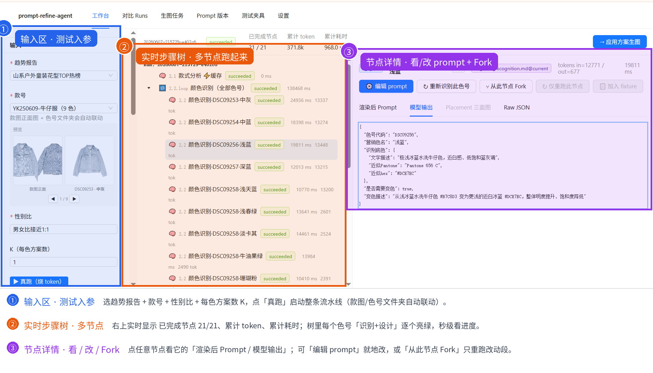Open the 工作台 tab
The width and height of the screenshot is (653, 373).
click(x=100, y=16)
